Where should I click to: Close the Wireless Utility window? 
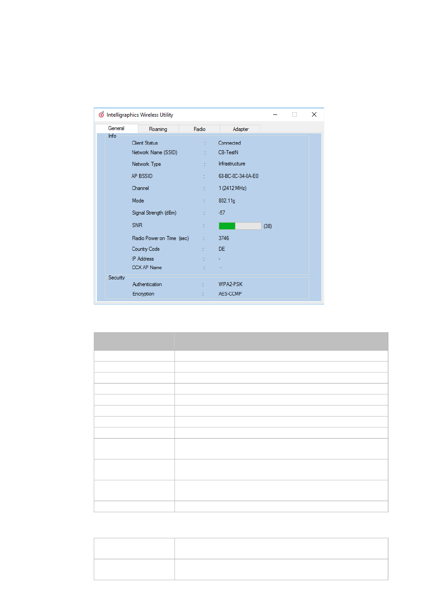coord(314,115)
